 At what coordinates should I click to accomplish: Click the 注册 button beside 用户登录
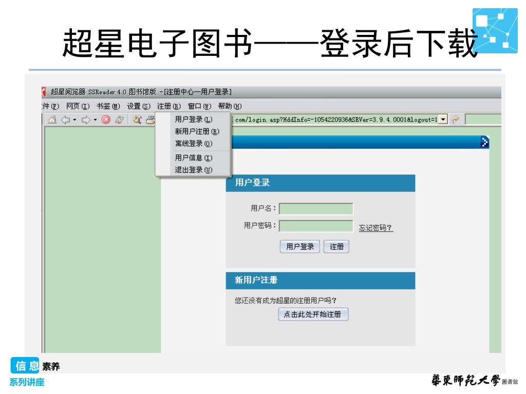pos(336,247)
